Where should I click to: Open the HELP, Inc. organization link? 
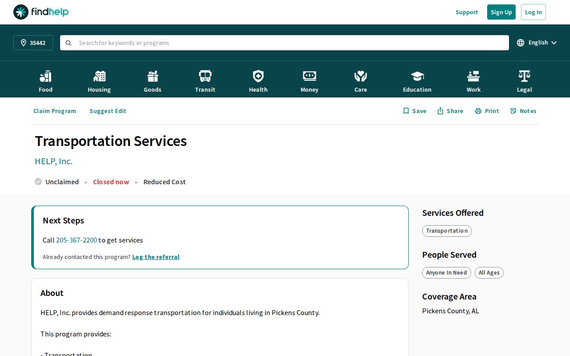click(x=53, y=161)
